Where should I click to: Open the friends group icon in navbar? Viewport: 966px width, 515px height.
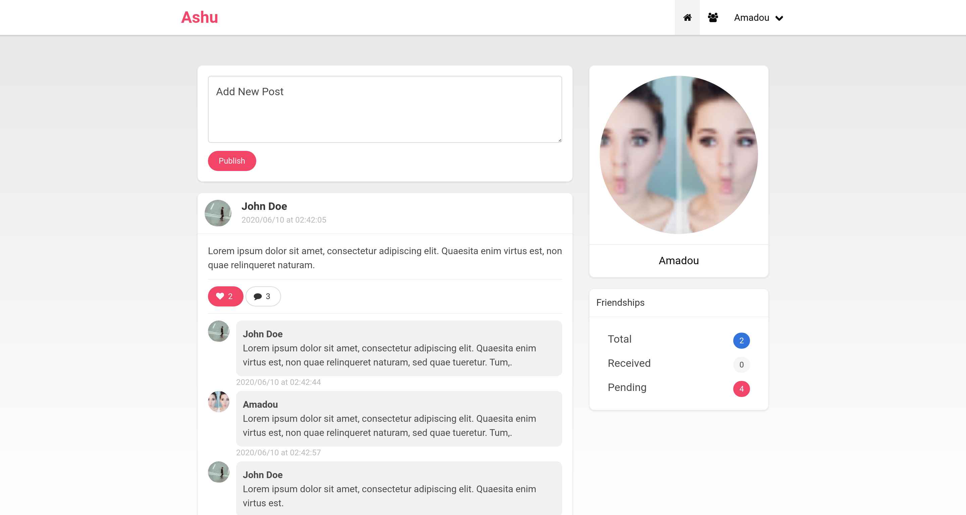(712, 18)
